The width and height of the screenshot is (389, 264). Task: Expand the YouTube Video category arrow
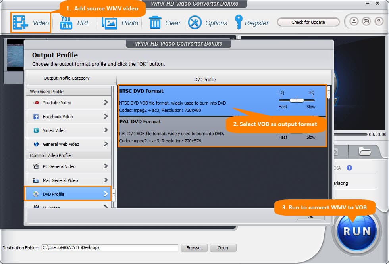coord(106,102)
